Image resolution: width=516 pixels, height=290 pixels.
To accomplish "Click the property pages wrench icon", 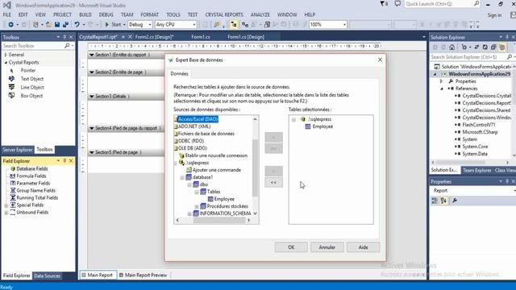I will pos(455,201).
